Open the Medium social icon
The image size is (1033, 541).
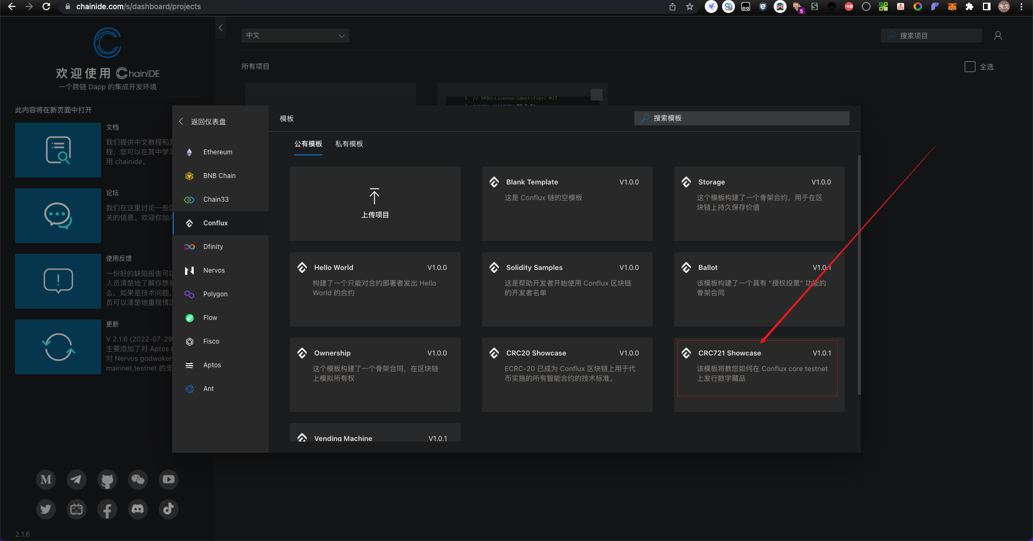pos(46,479)
